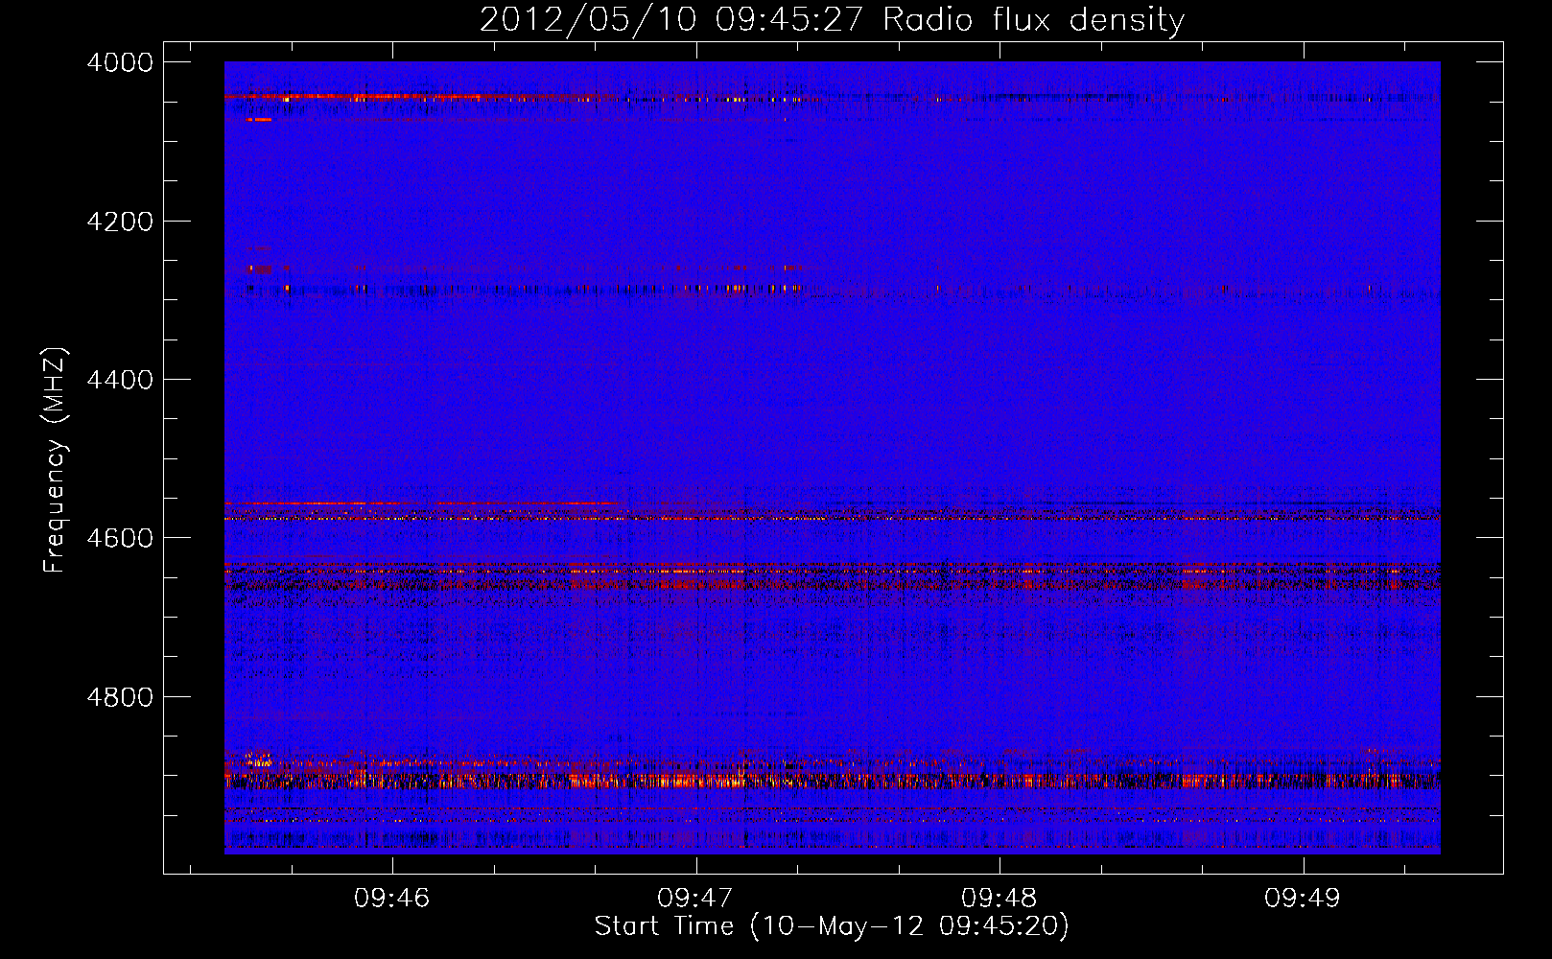Select the 4600 frequency axis label
The width and height of the screenshot is (1552, 959).
click(120, 538)
